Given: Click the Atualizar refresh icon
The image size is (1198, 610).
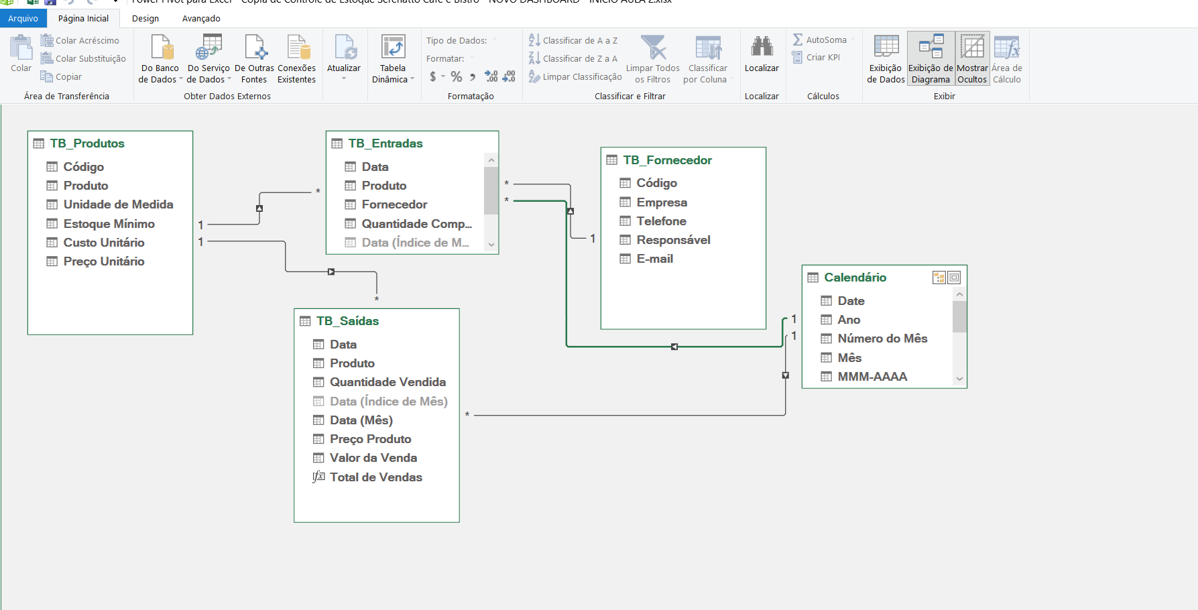Looking at the screenshot, I should tap(344, 48).
